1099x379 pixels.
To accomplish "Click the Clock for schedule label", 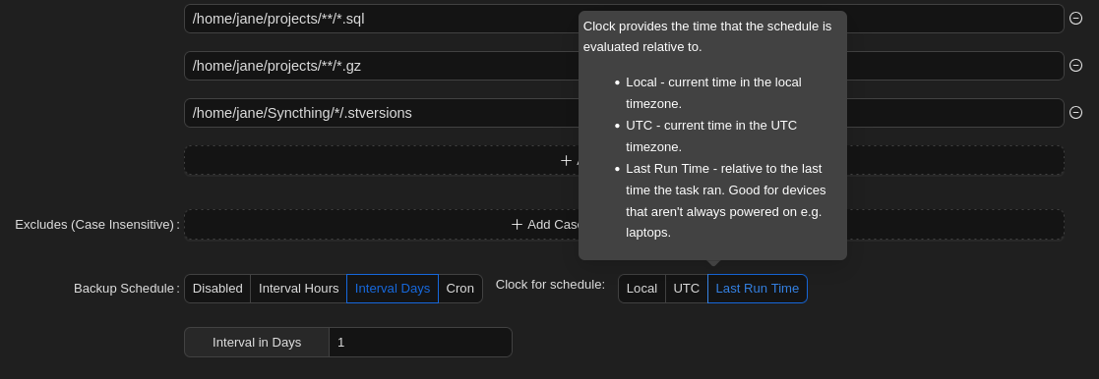I will click(x=550, y=285).
